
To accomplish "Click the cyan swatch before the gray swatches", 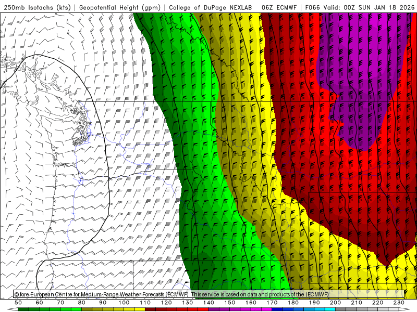I will click(x=330, y=309).
